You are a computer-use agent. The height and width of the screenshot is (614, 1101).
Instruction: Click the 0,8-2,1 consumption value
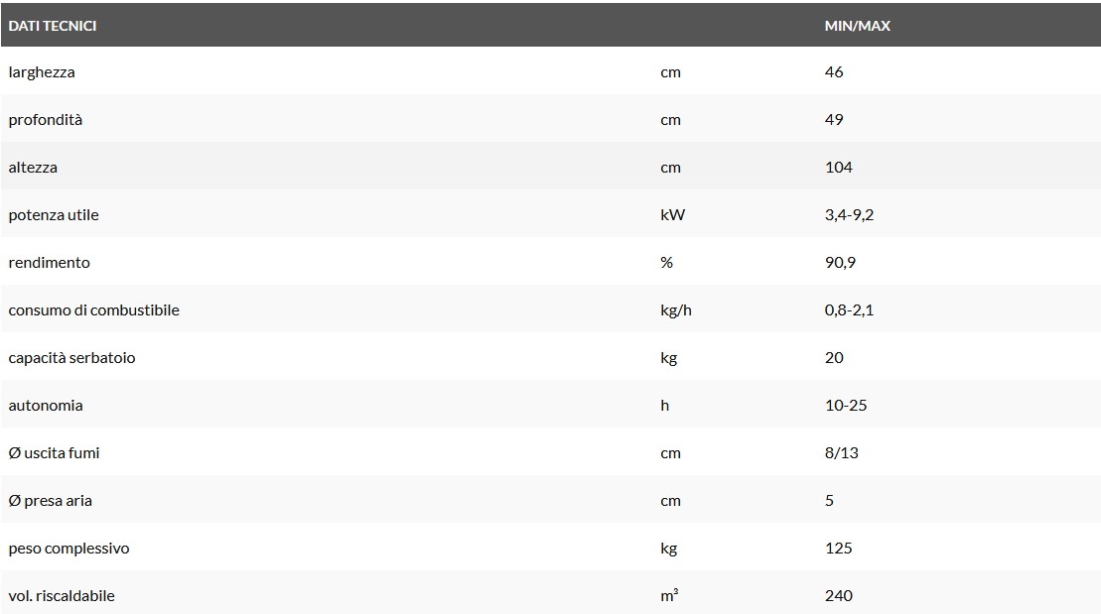[849, 310]
